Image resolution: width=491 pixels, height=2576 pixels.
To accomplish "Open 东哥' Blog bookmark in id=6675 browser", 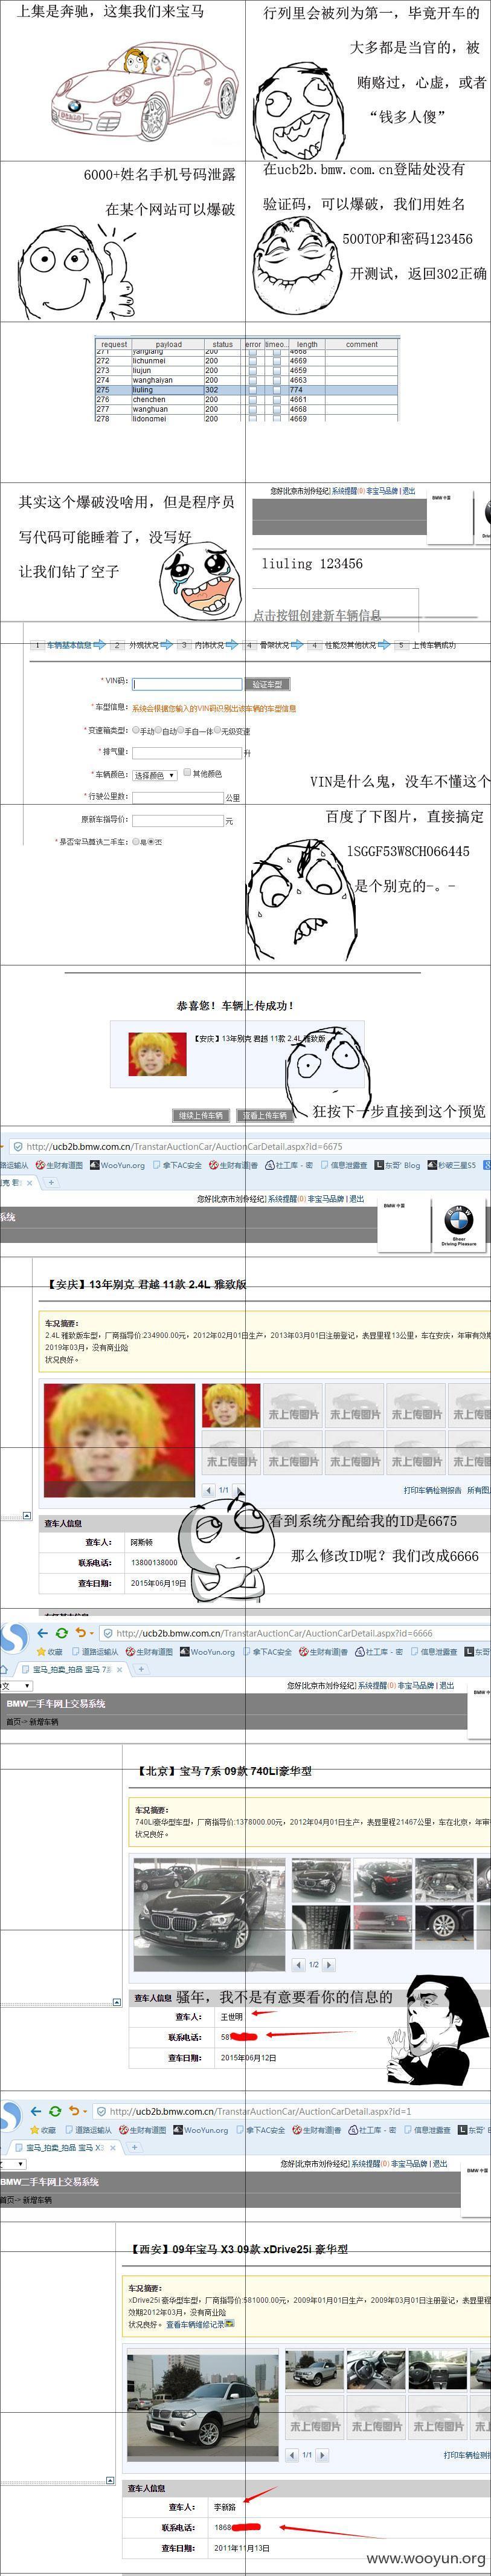I will point(397,1165).
